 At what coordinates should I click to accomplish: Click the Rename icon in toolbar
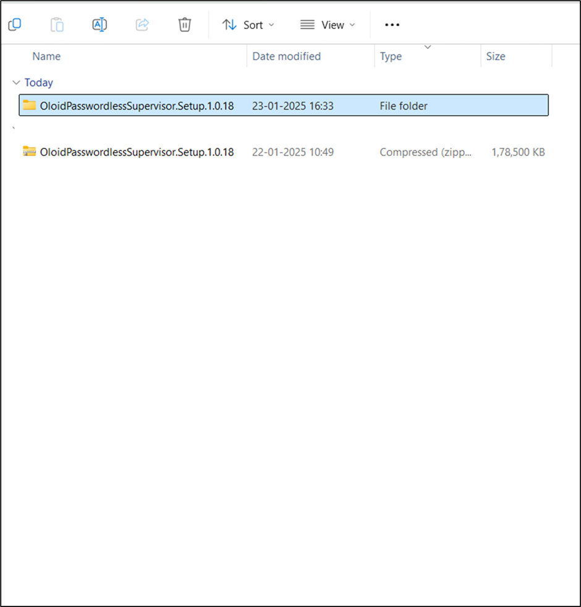tap(100, 25)
